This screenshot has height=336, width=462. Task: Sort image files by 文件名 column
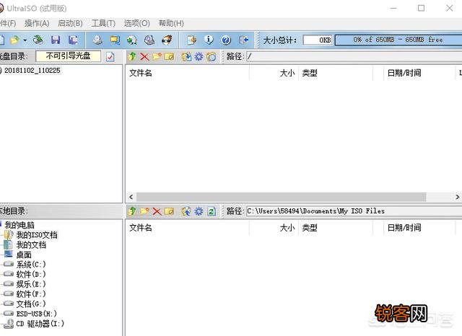tap(188, 73)
